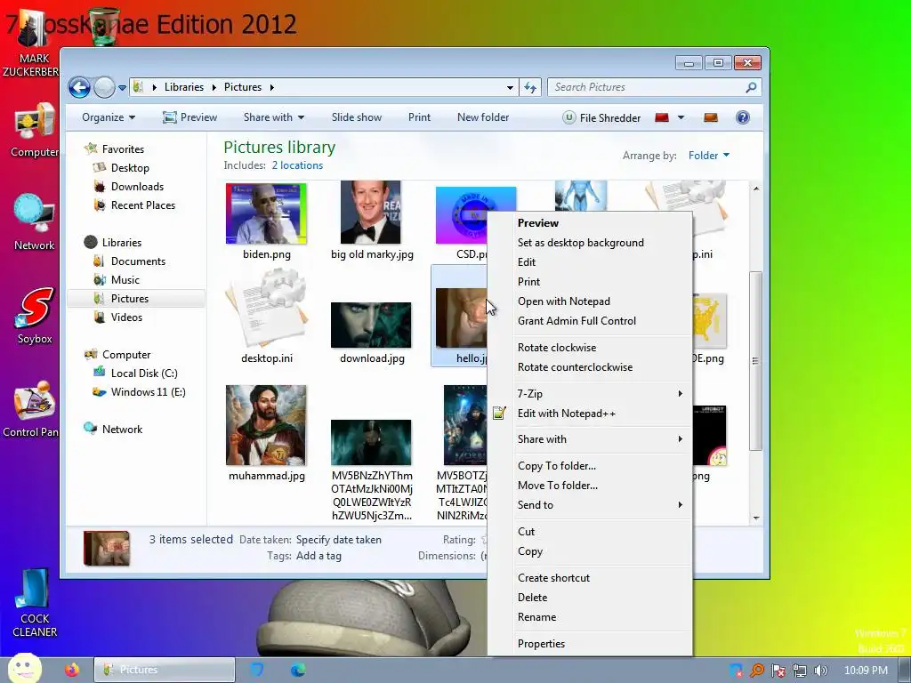Choose Edit in the context menu
This screenshot has width=911, height=683.
589,262
